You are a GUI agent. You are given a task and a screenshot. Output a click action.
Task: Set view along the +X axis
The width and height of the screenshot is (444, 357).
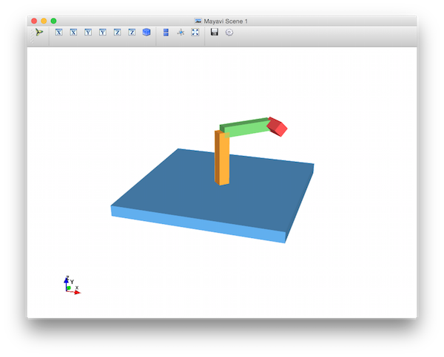pos(73,33)
